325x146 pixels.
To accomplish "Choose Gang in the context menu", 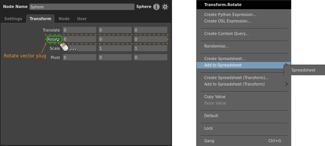I will point(244,141).
